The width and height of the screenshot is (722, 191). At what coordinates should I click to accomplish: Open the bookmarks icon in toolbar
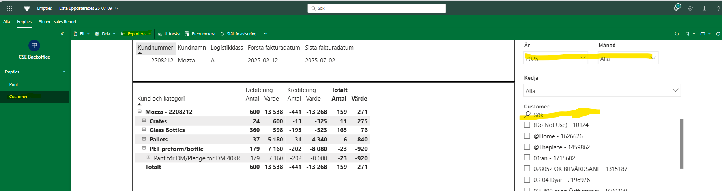tap(687, 34)
